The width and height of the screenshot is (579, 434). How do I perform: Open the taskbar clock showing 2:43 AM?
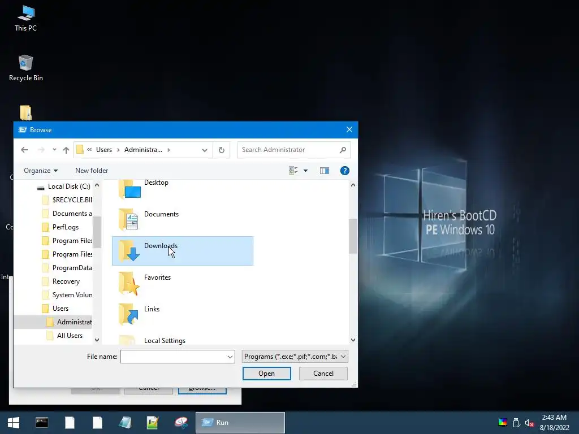click(x=554, y=423)
